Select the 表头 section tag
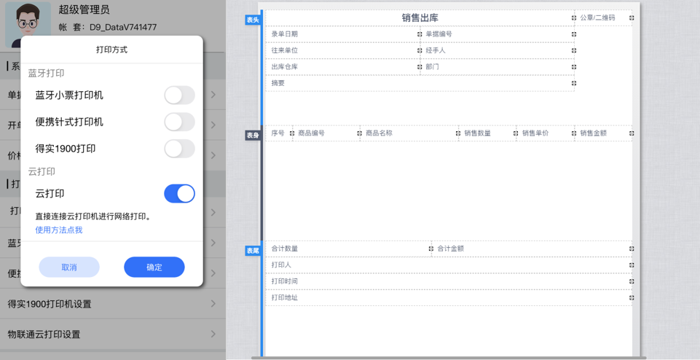Image resolution: width=700 pixels, height=360 pixels. (253, 20)
